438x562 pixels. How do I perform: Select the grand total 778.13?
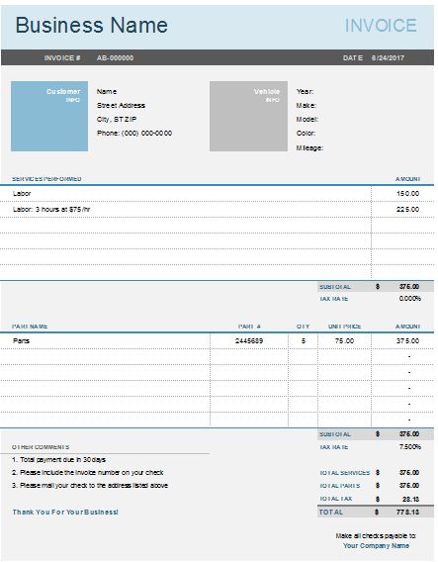click(x=407, y=512)
